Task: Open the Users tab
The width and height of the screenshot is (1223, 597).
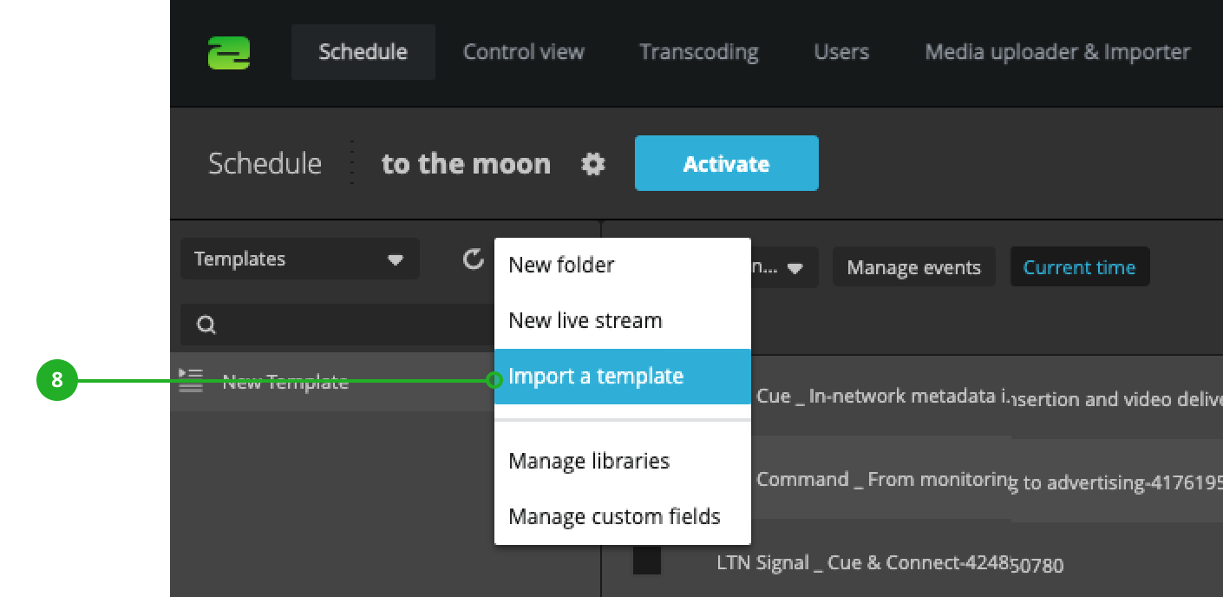Action: 840,52
